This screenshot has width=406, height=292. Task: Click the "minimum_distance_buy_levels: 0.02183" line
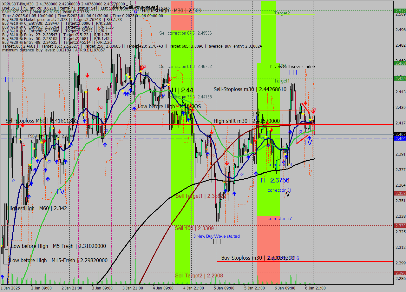coord(53,50)
